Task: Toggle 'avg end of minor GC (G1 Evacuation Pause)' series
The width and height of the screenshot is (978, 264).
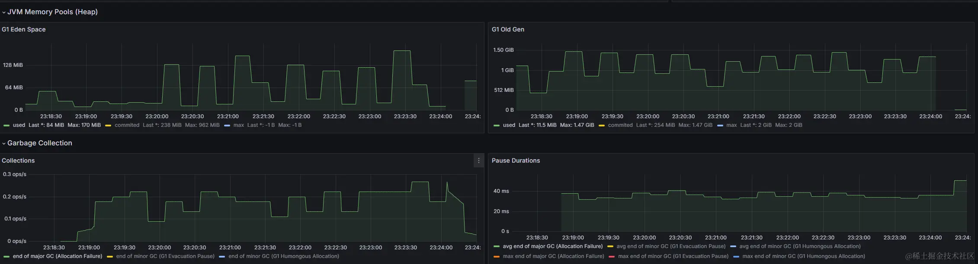Action: (x=671, y=246)
